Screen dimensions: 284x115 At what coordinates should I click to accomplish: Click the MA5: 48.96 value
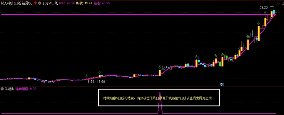click(67, 3)
